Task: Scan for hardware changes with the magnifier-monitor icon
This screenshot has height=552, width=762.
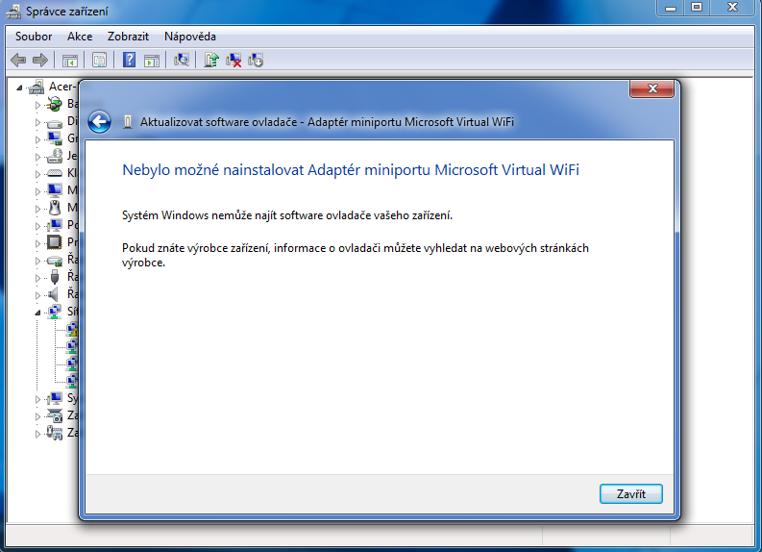Action: [182, 61]
